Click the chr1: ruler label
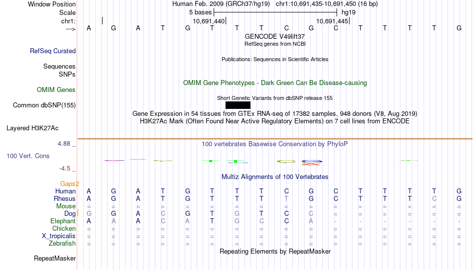Viewport: 473px width, 270px height. (x=69, y=21)
